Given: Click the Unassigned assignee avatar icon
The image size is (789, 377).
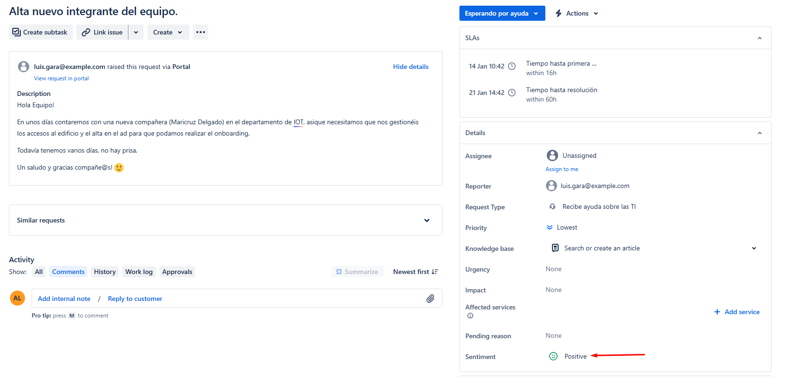Looking at the screenshot, I should coord(552,155).
